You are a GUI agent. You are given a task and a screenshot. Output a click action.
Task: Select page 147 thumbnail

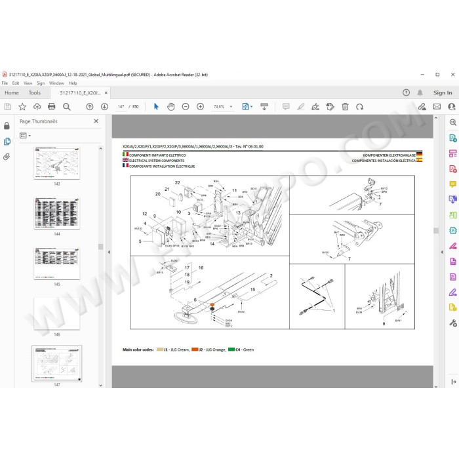click(x=57, y=363)
